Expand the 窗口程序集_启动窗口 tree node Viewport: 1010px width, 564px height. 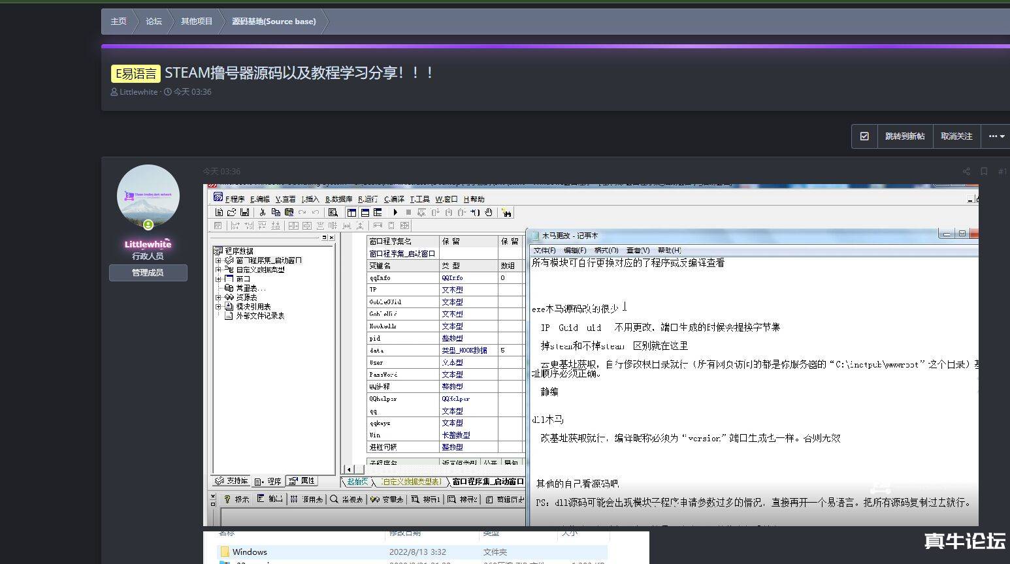(x=218, y=260)
